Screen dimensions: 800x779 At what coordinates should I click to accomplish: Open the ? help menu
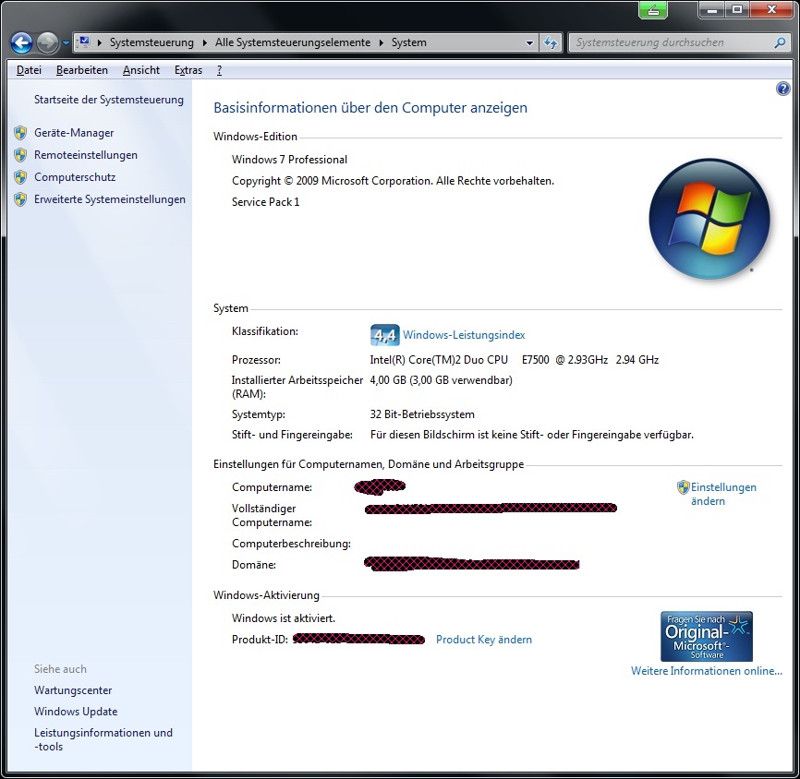(x=219, y=70)
